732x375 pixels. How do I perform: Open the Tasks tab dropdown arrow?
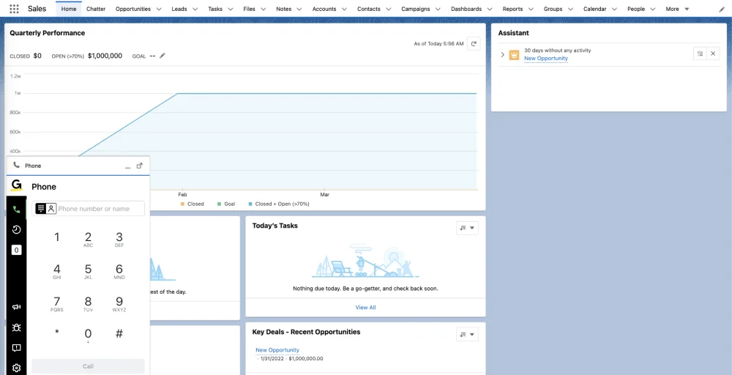point(230,9)
